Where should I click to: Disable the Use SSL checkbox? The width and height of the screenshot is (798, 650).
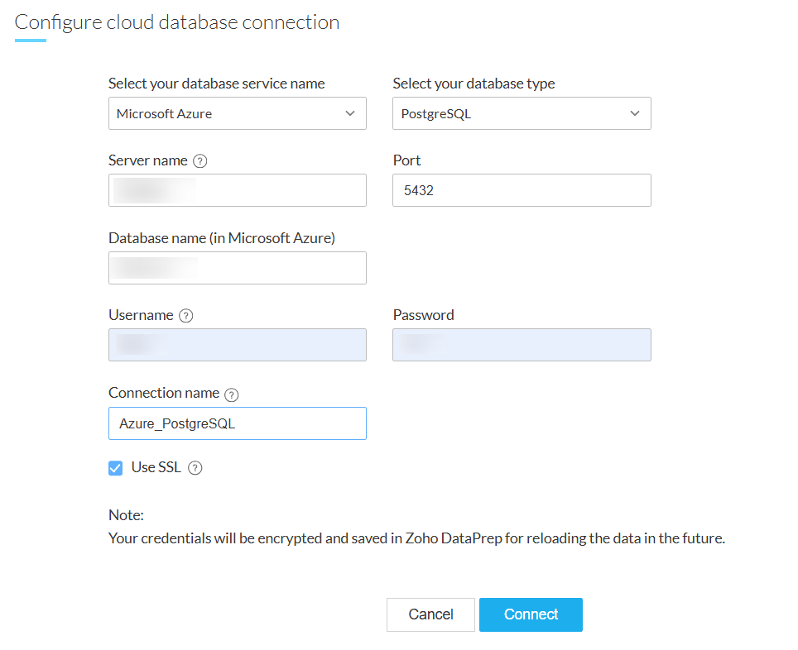click(116, 468)
